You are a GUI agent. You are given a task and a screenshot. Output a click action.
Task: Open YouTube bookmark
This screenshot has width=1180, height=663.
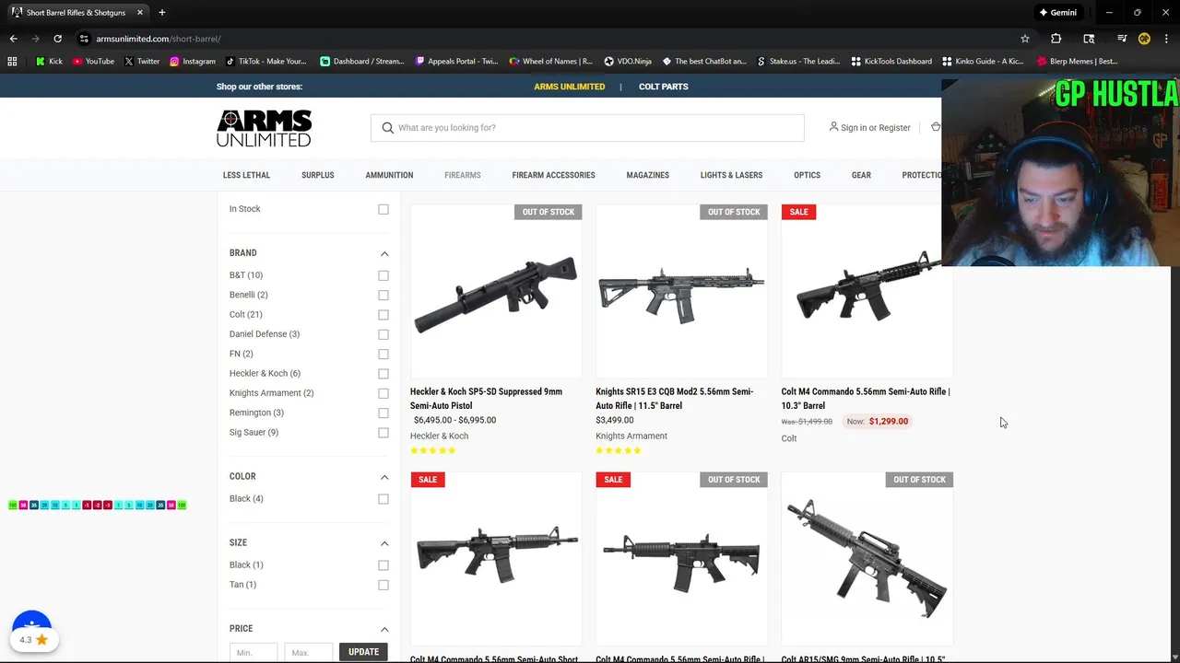(93, 61)
